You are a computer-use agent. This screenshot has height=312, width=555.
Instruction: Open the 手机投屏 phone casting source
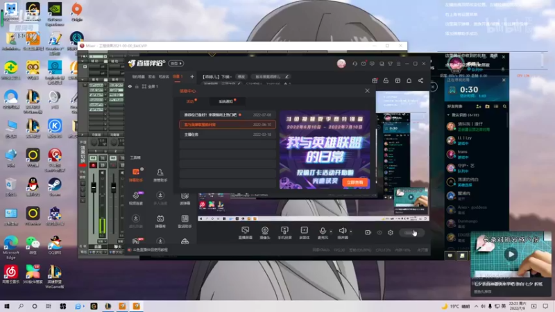point(284,233)
